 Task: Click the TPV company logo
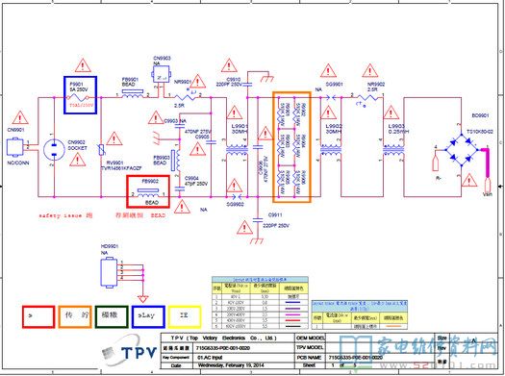(x=129, y=352)
